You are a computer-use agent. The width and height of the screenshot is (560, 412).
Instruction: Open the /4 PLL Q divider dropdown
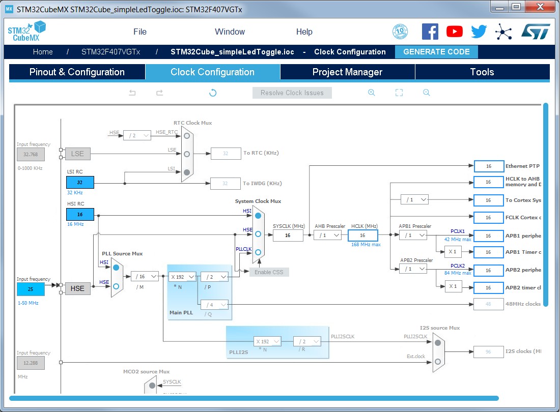point(215,305)
